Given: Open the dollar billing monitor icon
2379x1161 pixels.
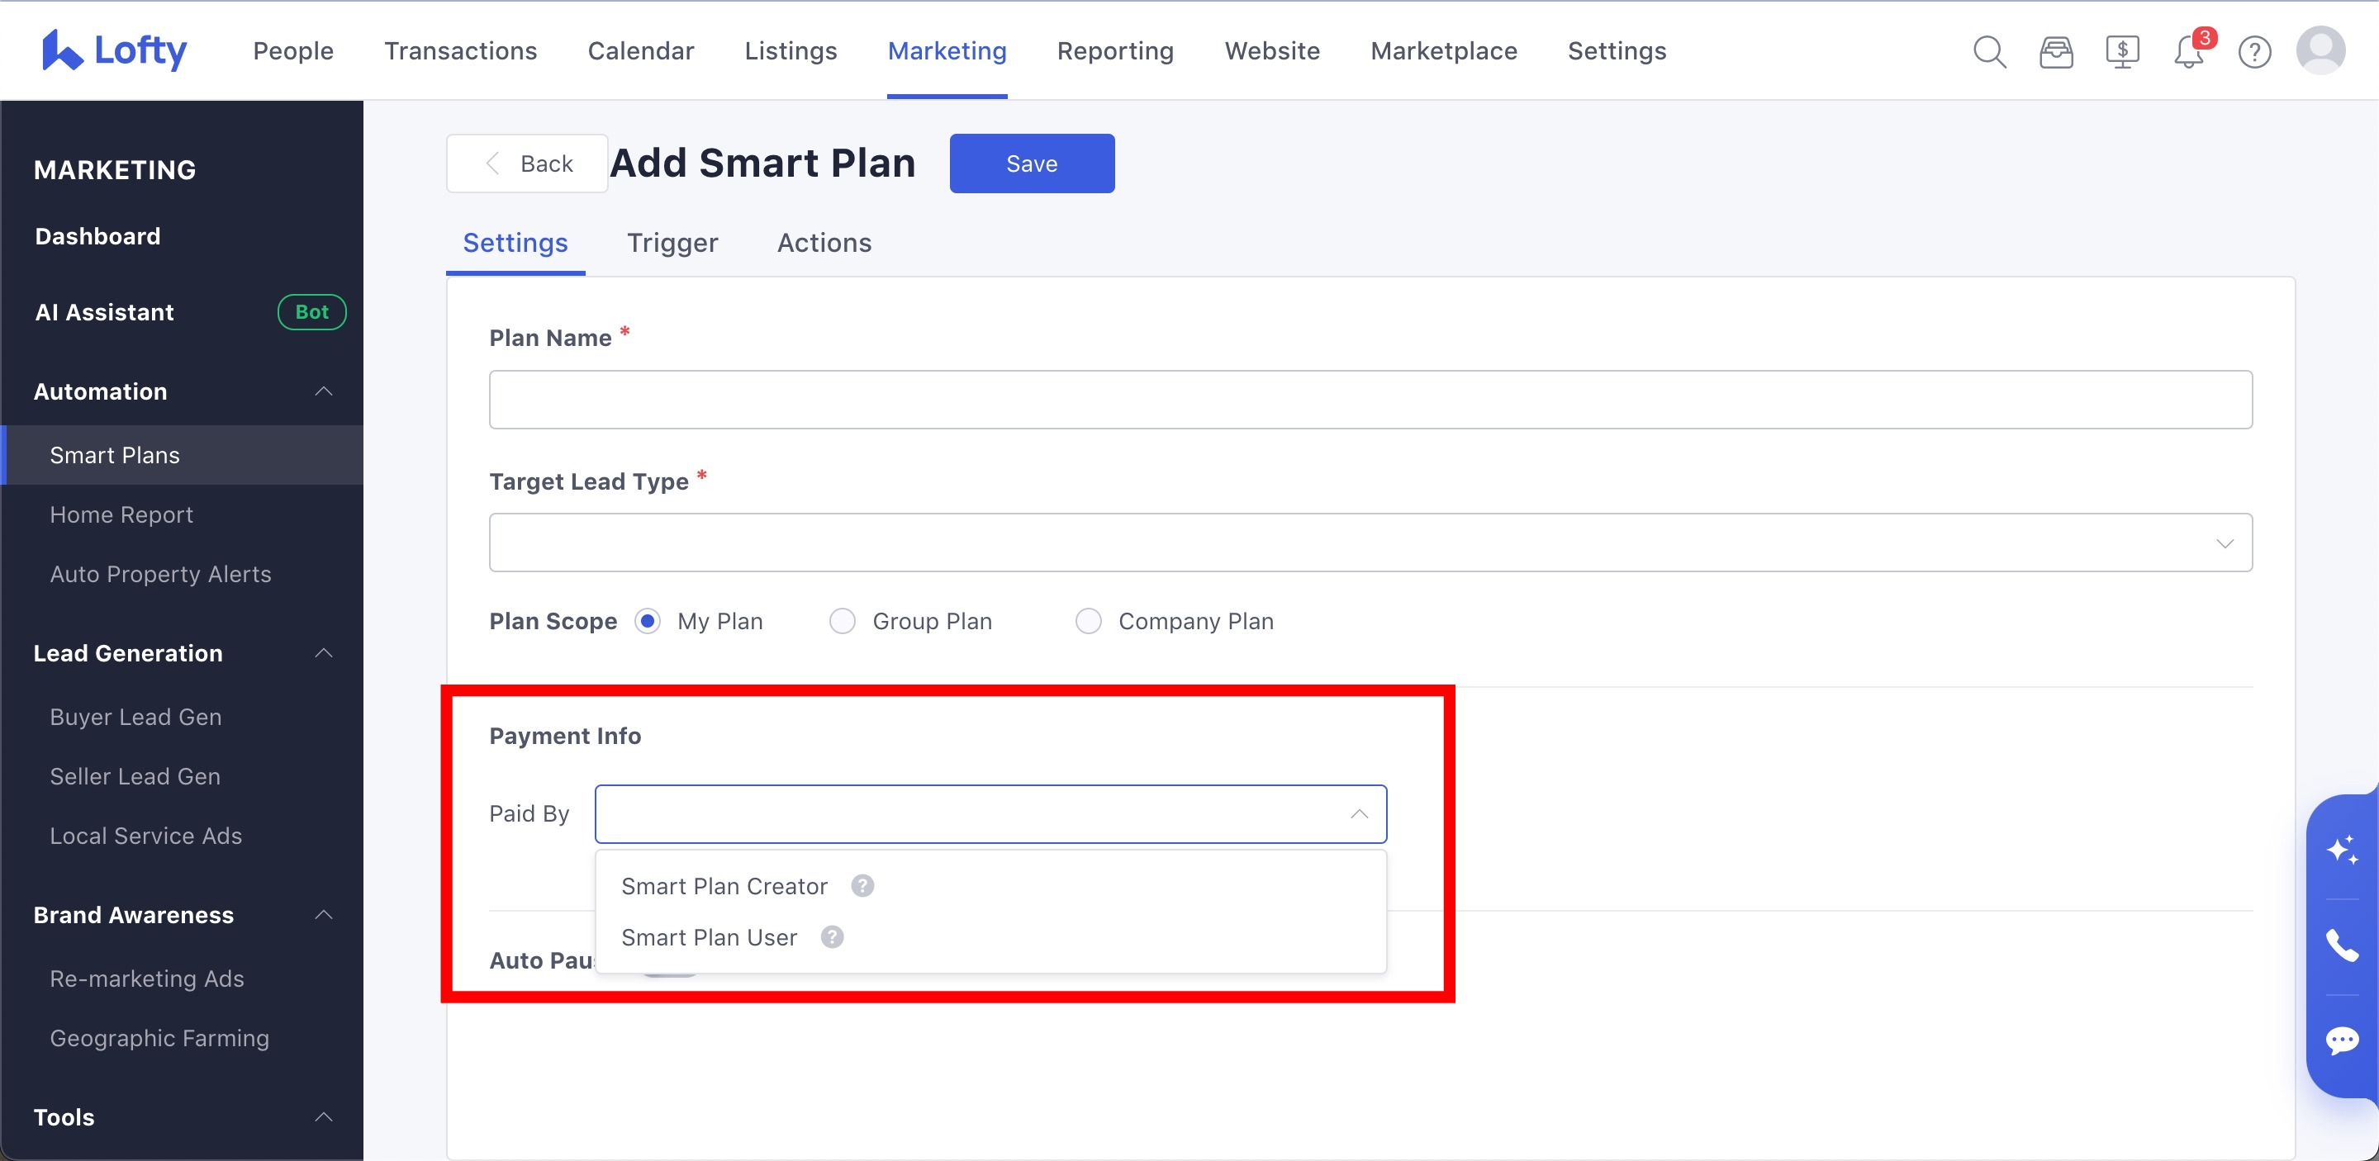Looking at the screenshot, I should 2122,52.
